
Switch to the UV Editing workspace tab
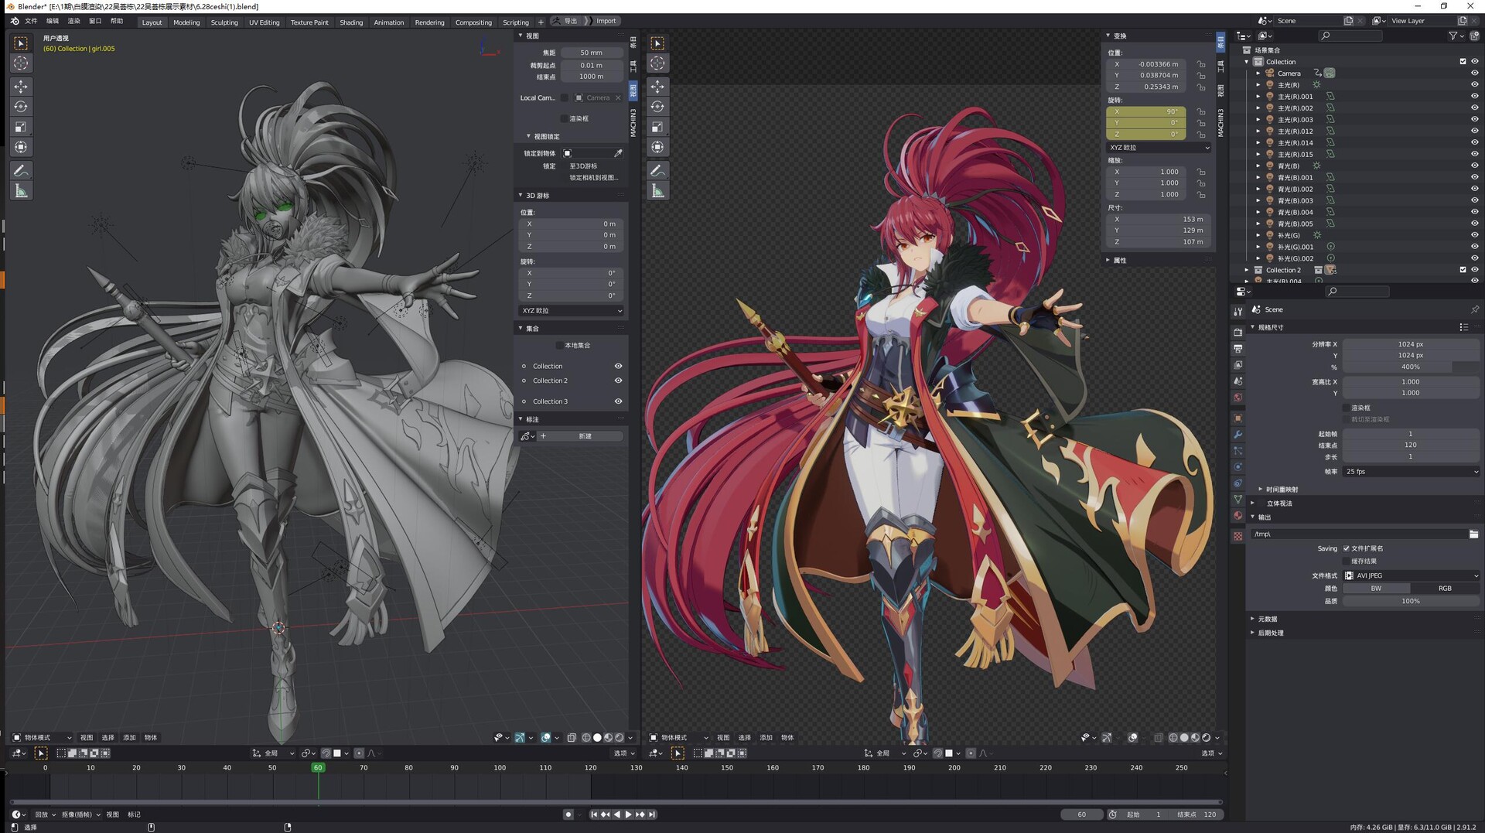point(264,22)
